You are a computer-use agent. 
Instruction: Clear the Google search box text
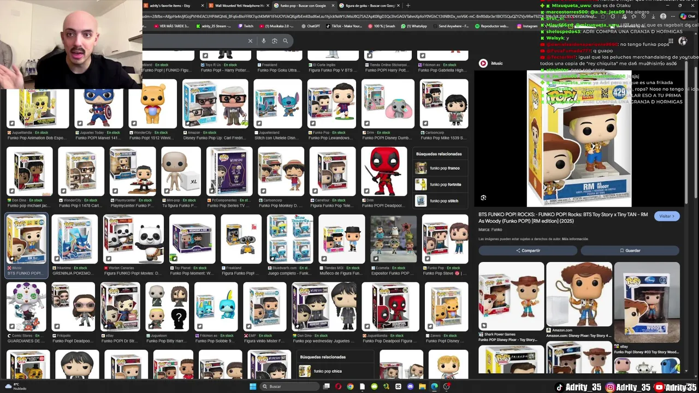click(250, 41)
